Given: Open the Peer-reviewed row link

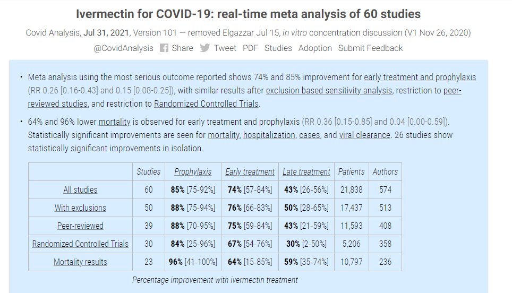Looking at the screenshot, I should click(x=80, y=226).
